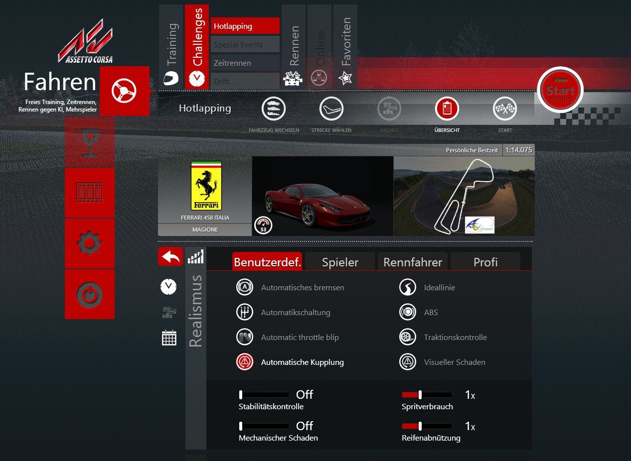
Task: Click the red back arrow button
Action: tap(170, 257)
